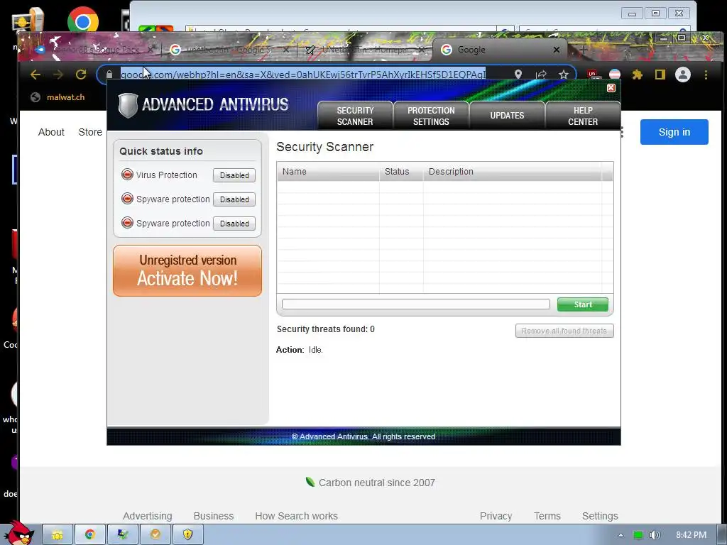Switch to the Google tab

(500, 50)
